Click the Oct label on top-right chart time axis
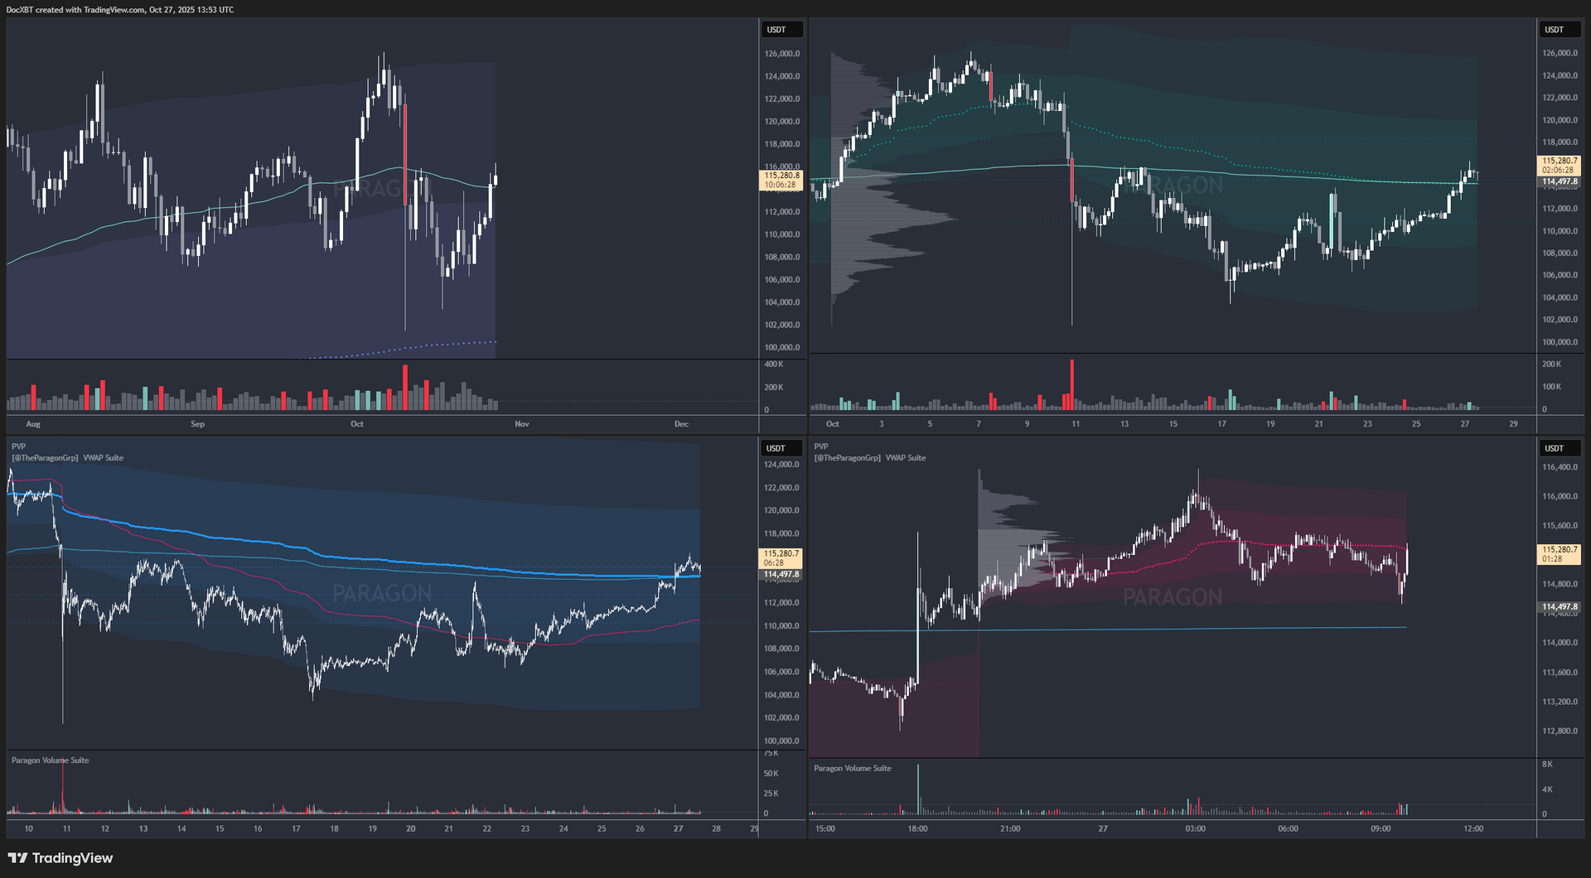 point(832,424)
